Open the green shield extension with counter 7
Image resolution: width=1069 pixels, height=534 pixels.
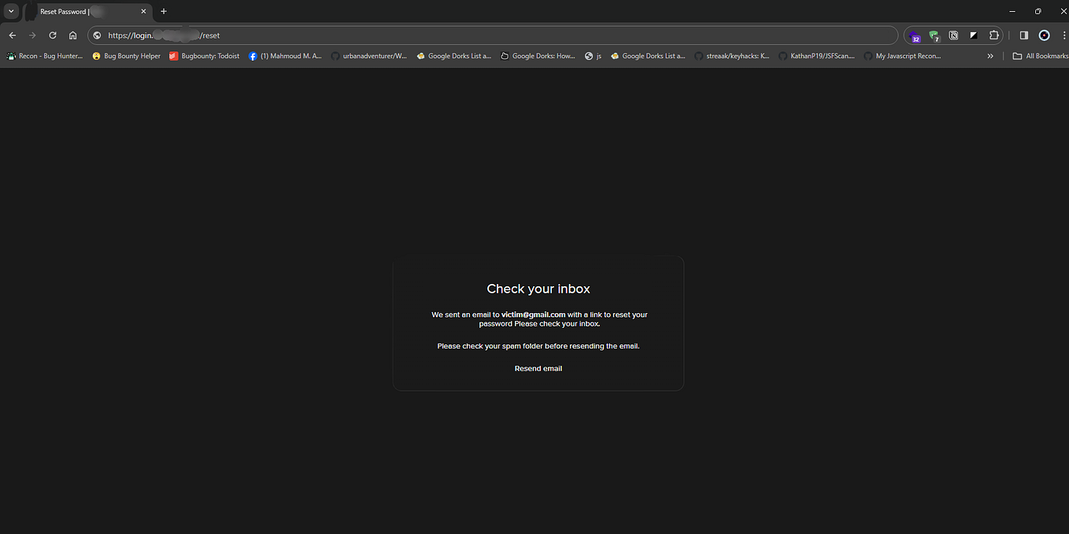point(934,35)
